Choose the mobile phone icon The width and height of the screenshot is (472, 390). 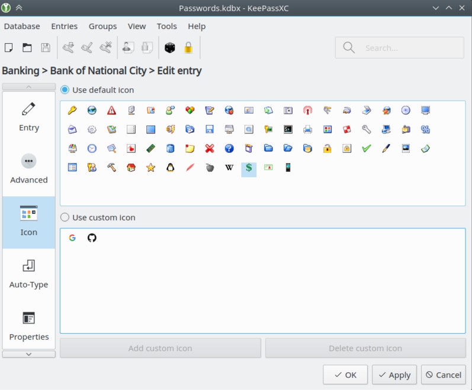288,168
